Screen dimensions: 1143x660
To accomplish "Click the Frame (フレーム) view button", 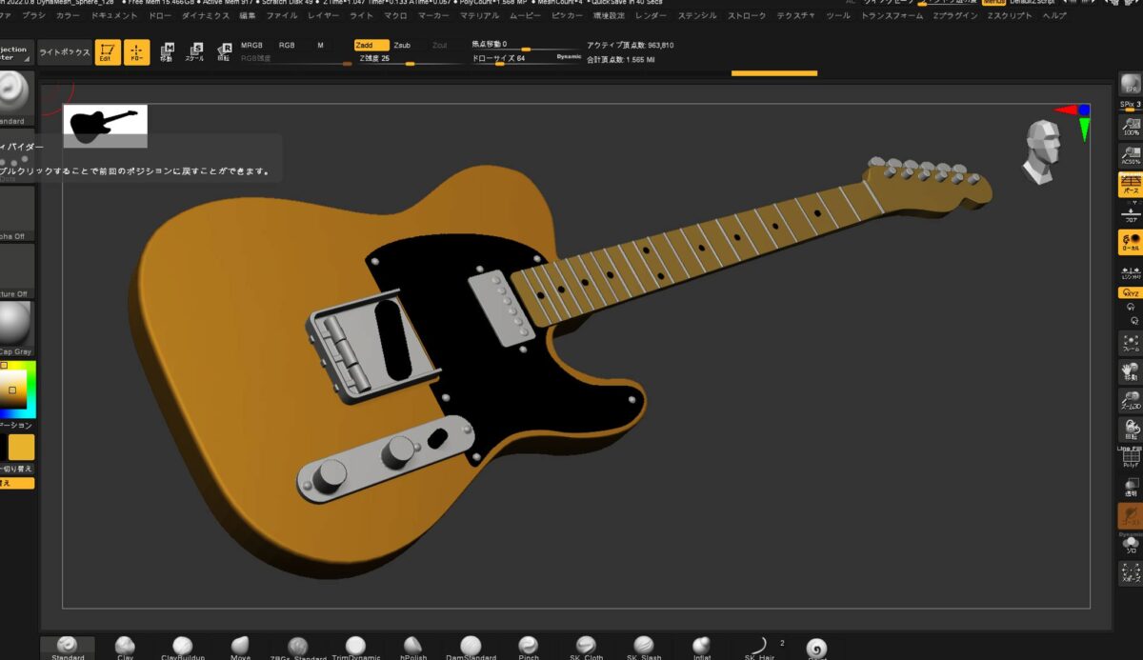I will 1131,344.
